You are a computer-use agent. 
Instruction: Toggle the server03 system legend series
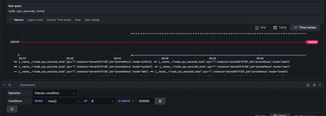coord(83,67)
